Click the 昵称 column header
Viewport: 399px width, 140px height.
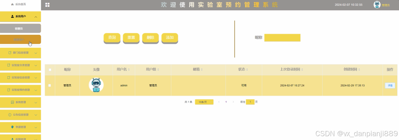click(67, 70)
